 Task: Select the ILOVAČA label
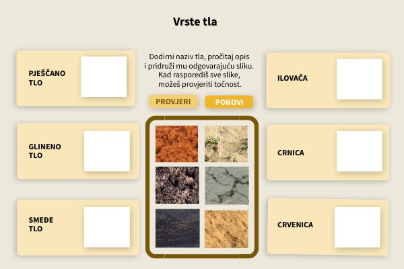pyautogui.click(x=292, y=79)
